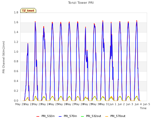
Task: Click the 1.0 y-axis tick label
Action: 16,52
